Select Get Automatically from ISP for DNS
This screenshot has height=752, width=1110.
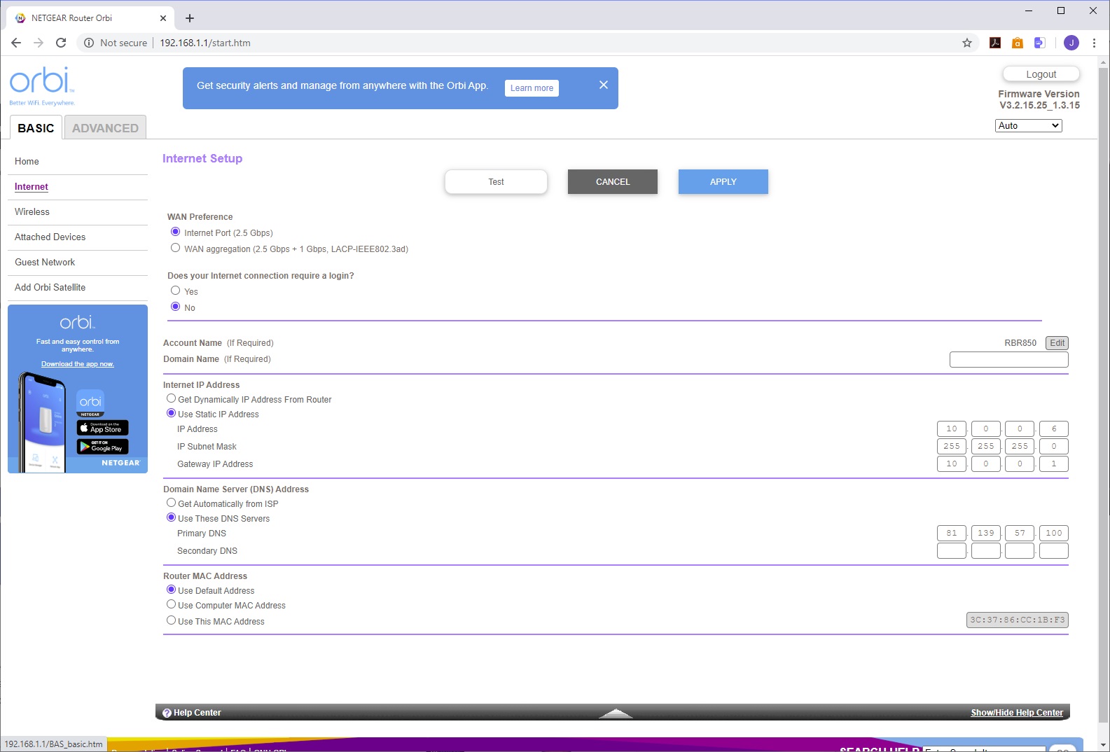(x=171, y=503)
